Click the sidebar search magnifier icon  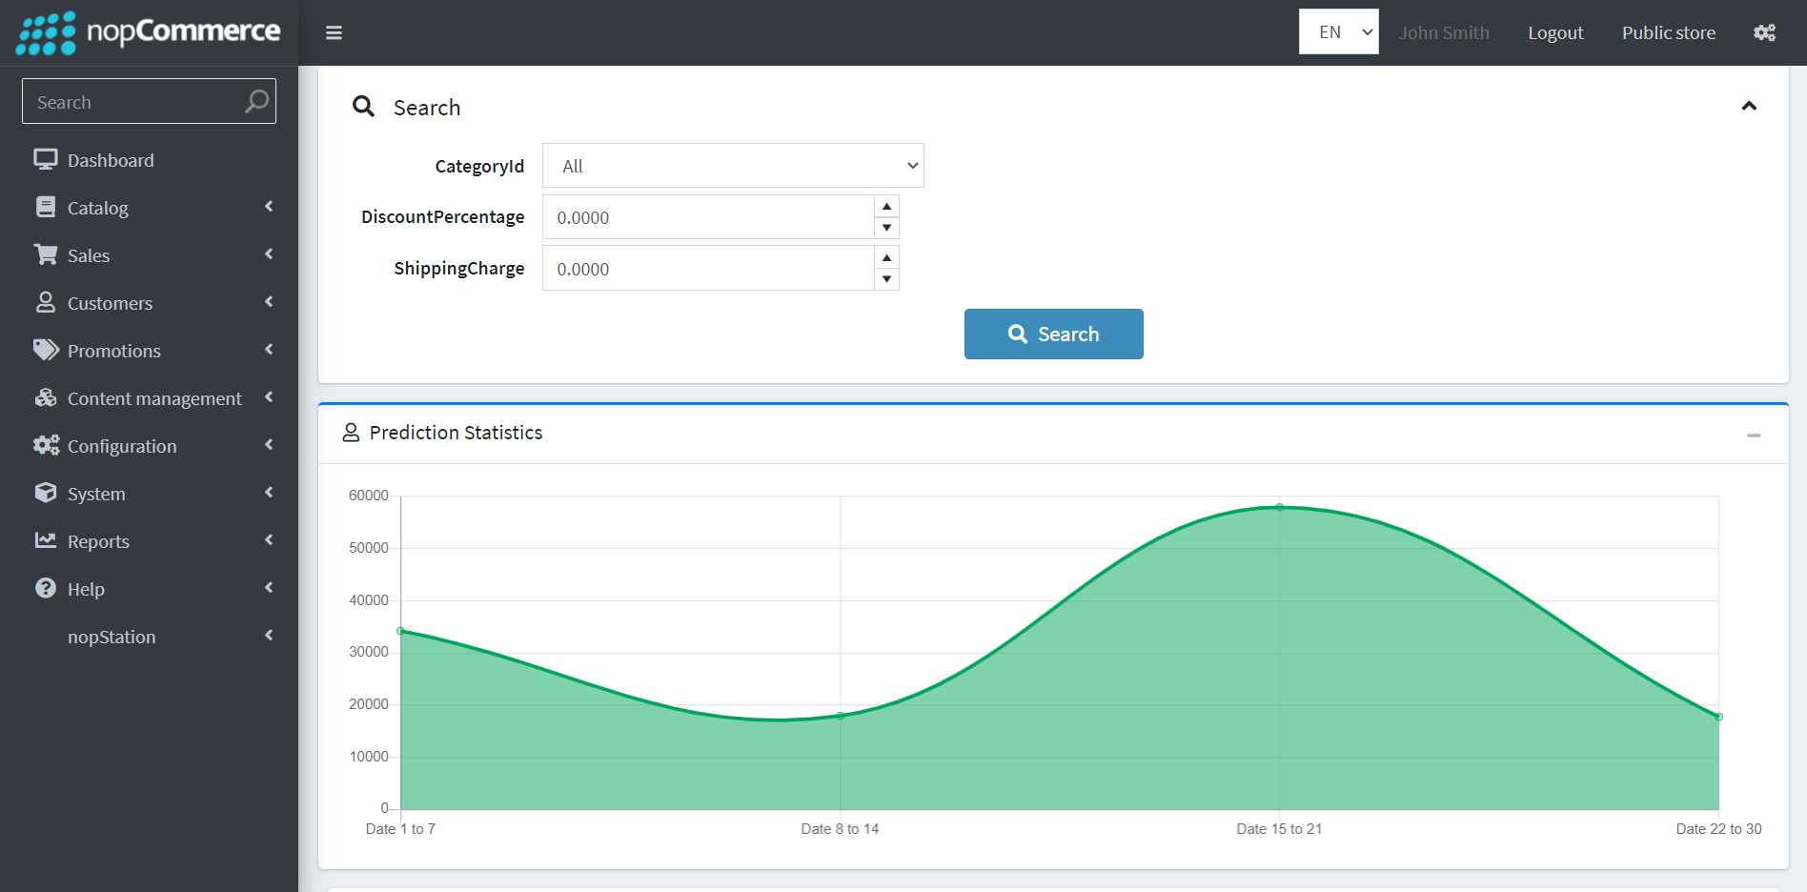pyautogui.click(x=256, y=101)
